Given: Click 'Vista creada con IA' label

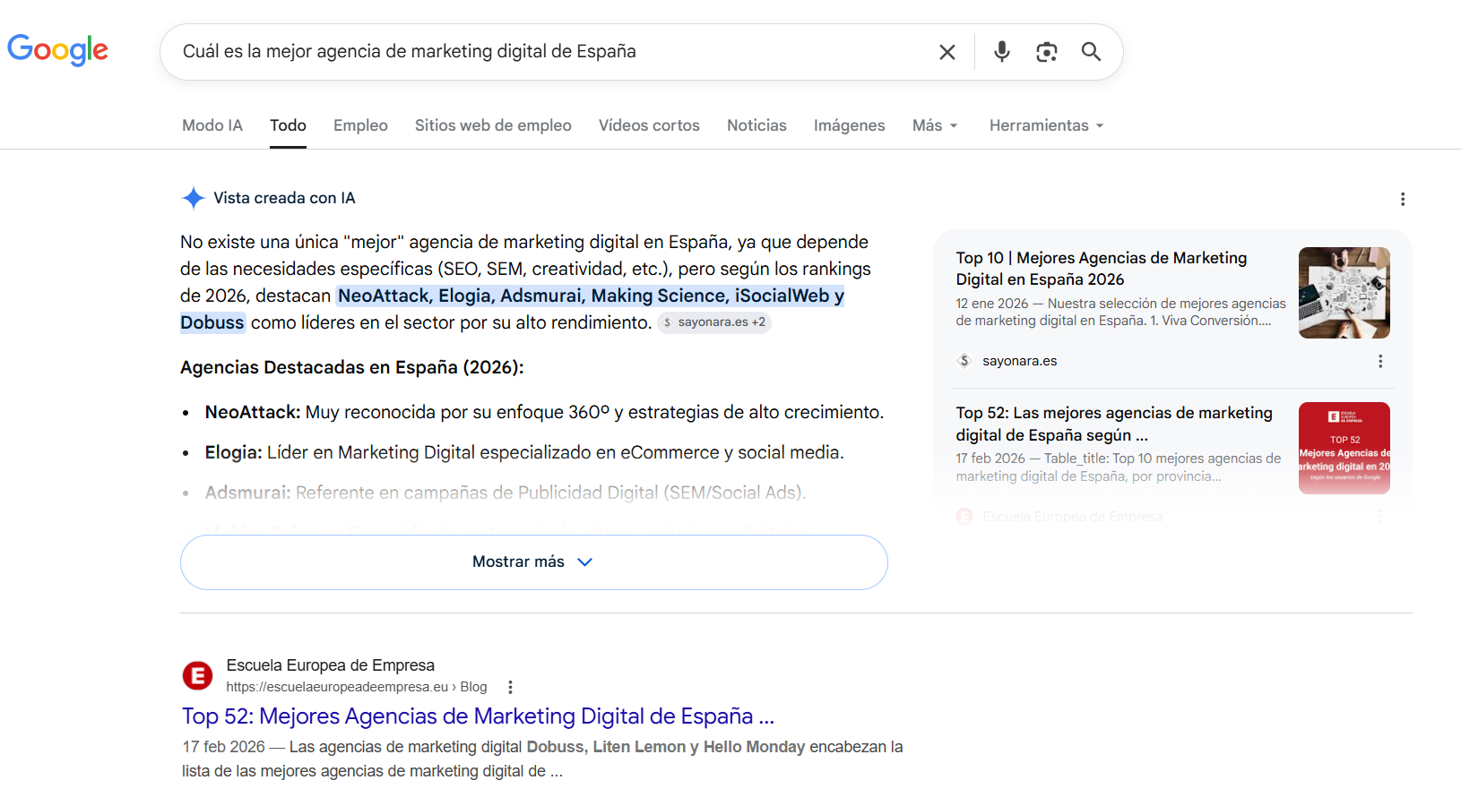Looking at the screenshot, I should pos(284,198).
